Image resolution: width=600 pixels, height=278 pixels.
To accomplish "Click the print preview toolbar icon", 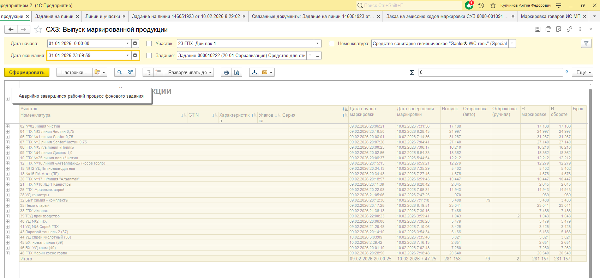I will (x=237, y=72).
